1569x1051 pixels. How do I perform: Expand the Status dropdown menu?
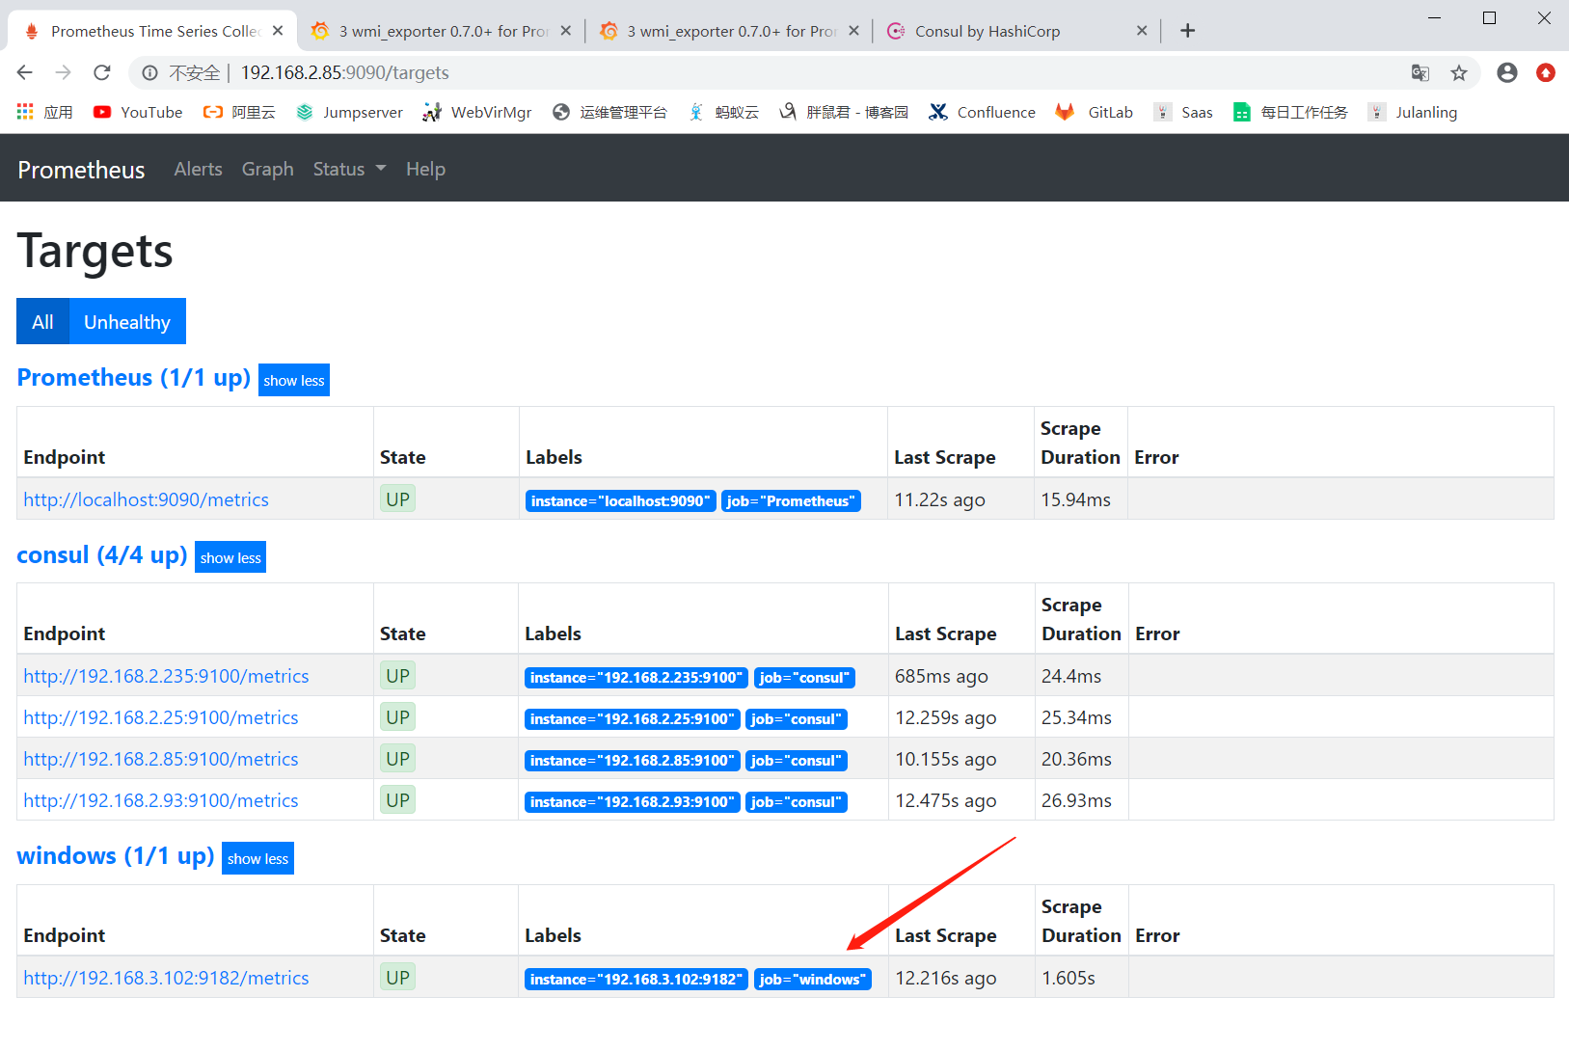click(x=349, y=169)
